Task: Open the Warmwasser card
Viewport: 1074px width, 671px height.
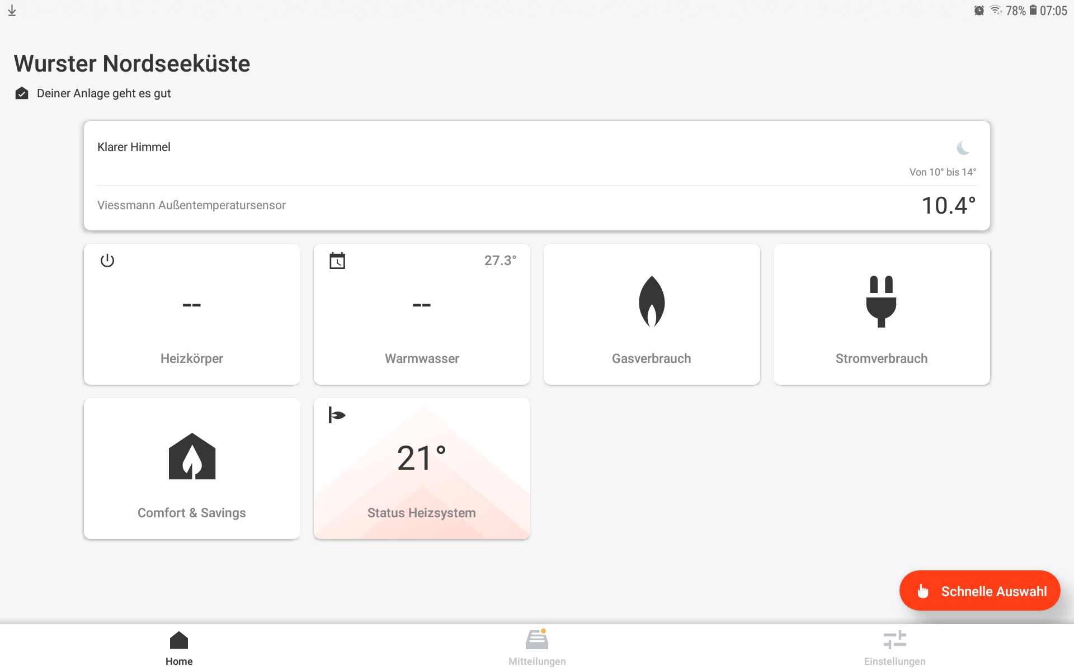Action: pyautogui.click(x=422, y=314)
